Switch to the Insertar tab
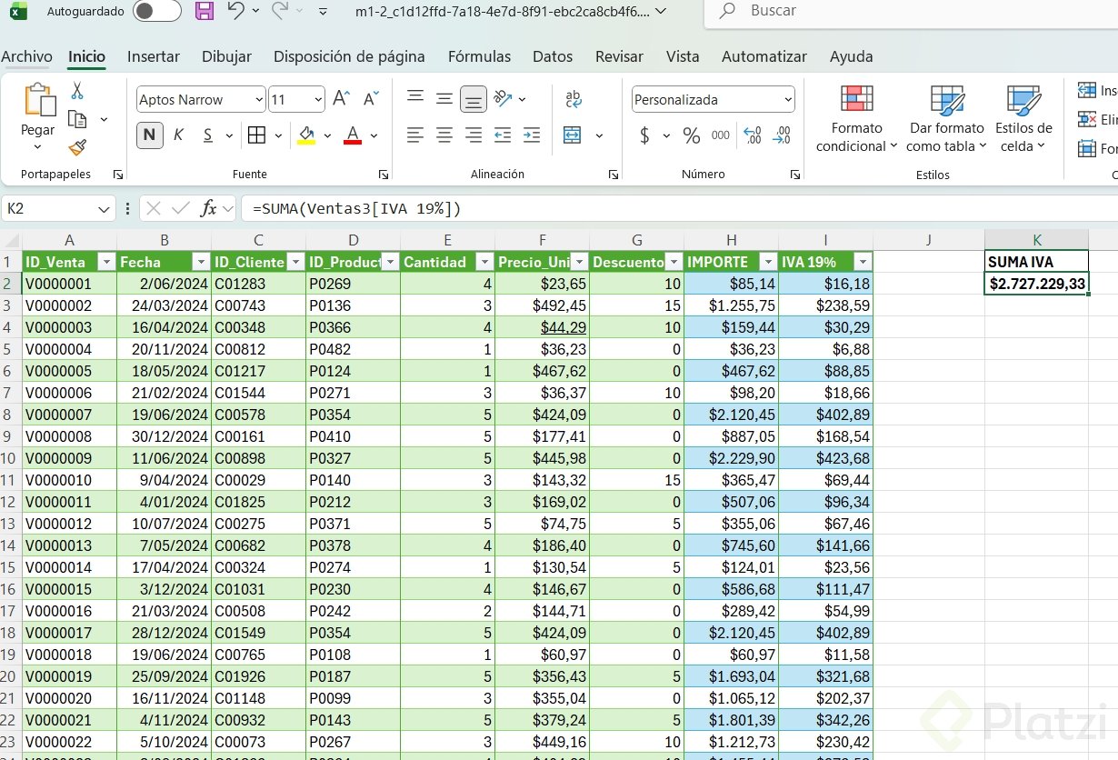This screenshot has width=1118, height=760. tap(154, 56)
